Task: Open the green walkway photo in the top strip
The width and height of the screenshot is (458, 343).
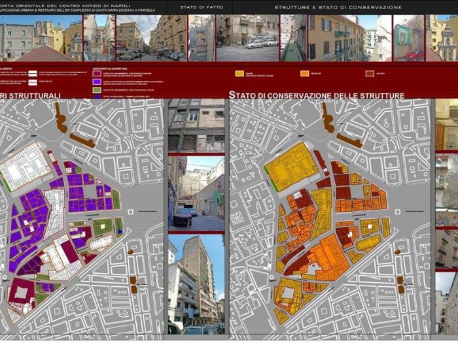Action: [293, 38]
